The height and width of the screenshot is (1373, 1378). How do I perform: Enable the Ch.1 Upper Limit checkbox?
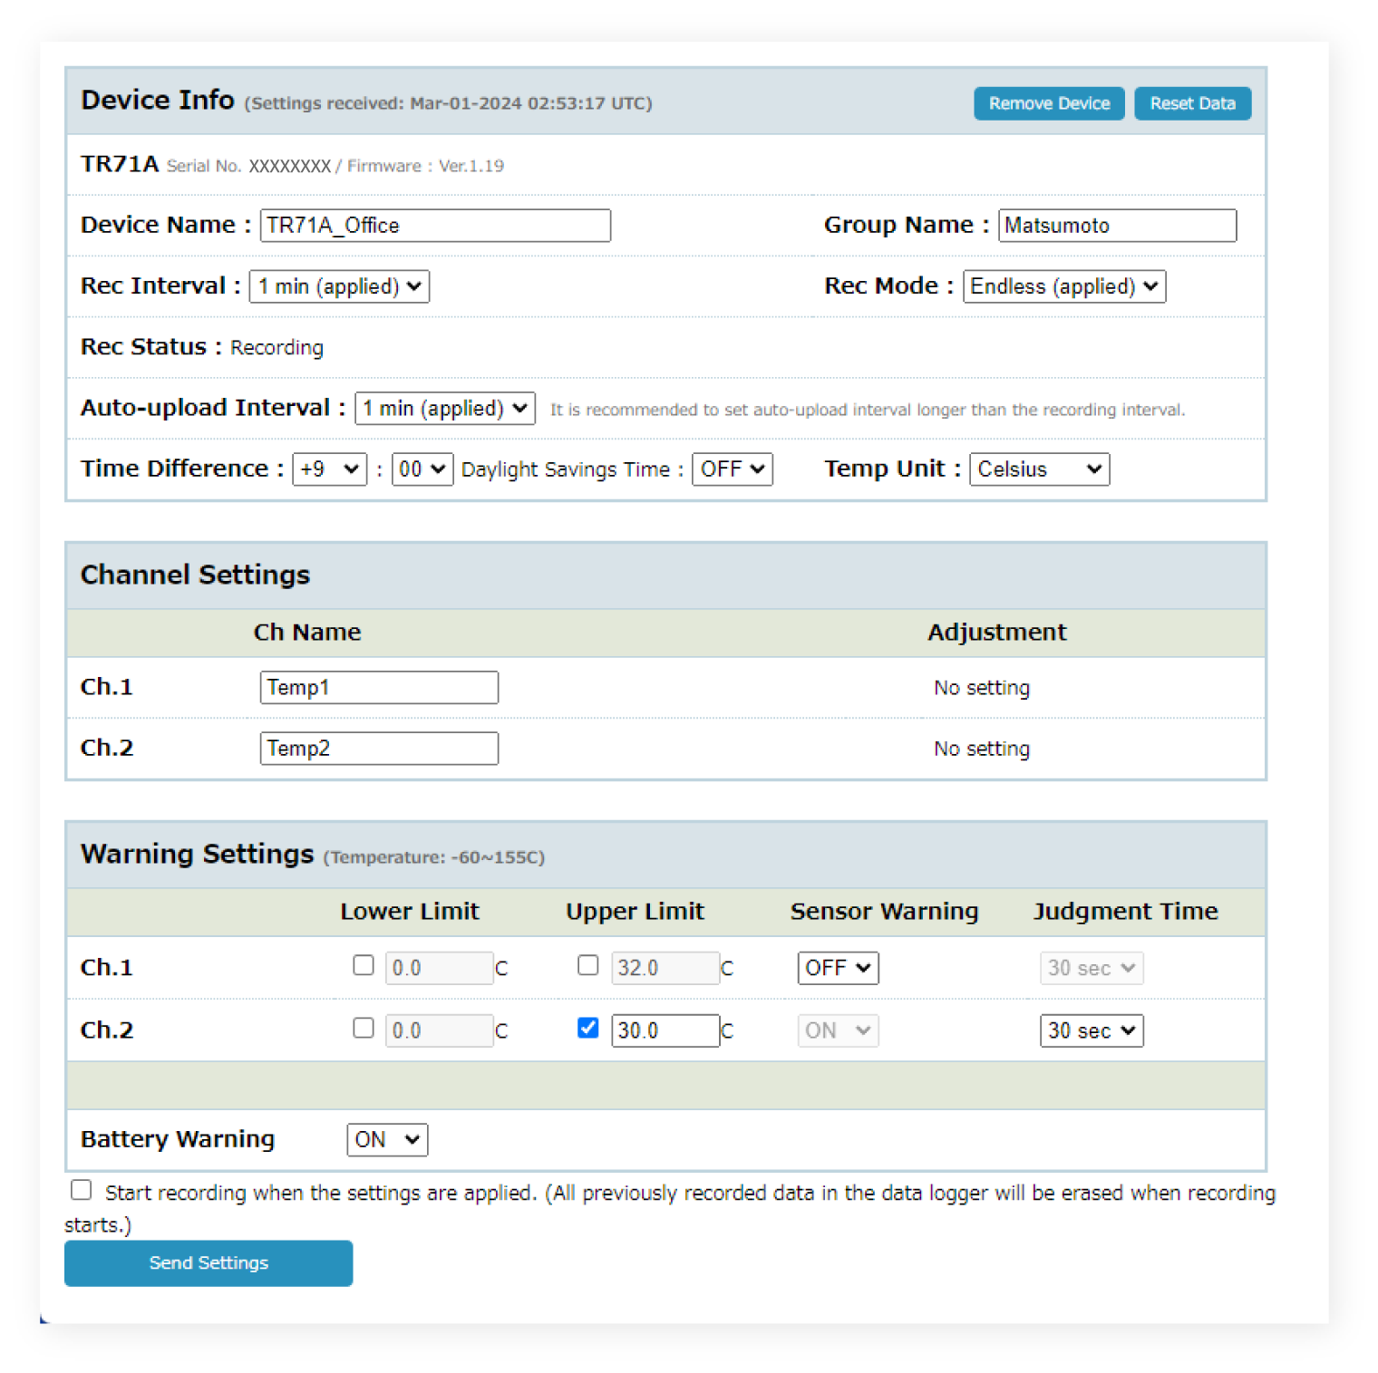[x=588, y=965]
